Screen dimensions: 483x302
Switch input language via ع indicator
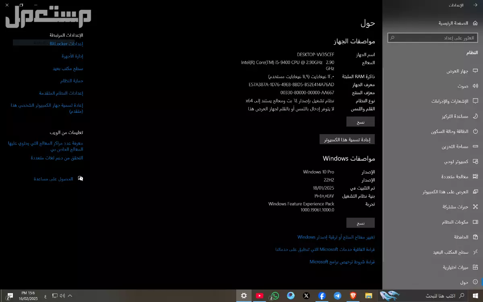(45, 296)
